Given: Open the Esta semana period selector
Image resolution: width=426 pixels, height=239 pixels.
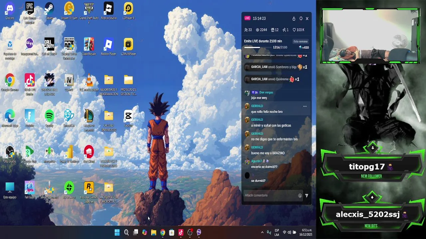Looking at the screenshot, I should [x=301, y=41].
